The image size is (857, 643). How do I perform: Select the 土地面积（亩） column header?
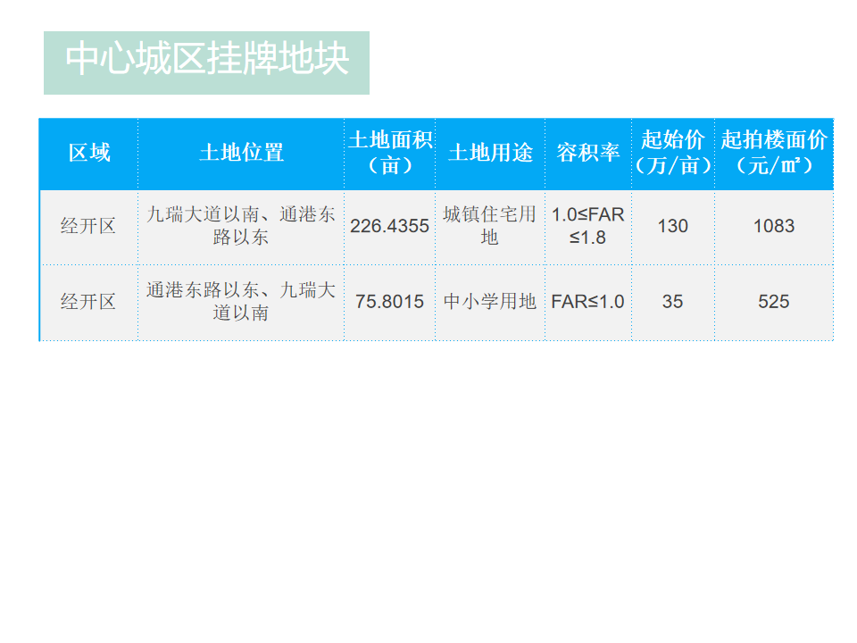[x=390, y=153]
